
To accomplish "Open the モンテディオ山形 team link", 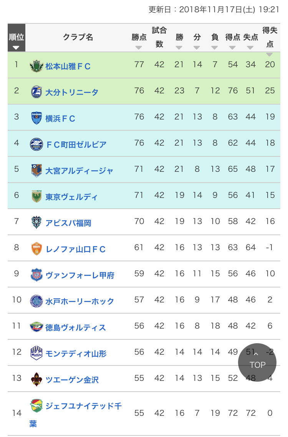I will coord(76,354).
